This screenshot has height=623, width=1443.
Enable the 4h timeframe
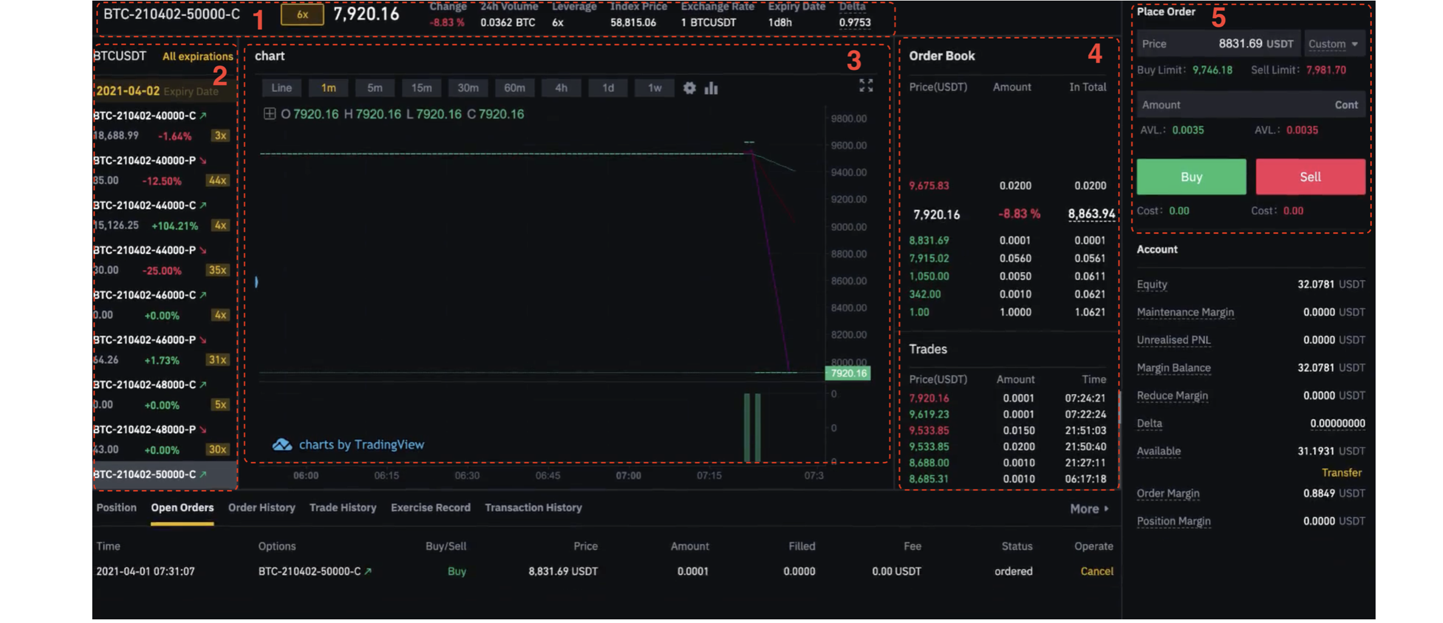tap(561, 87)
